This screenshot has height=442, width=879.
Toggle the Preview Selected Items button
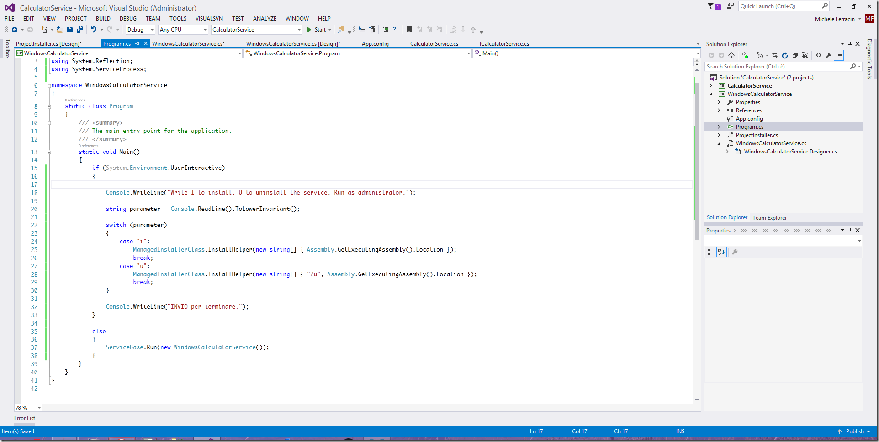point(839,55)
